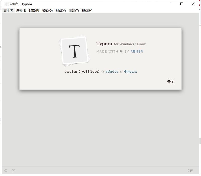Click the Typora app icon in title bar
Screen dimensions: 201x176
(6, 4)
